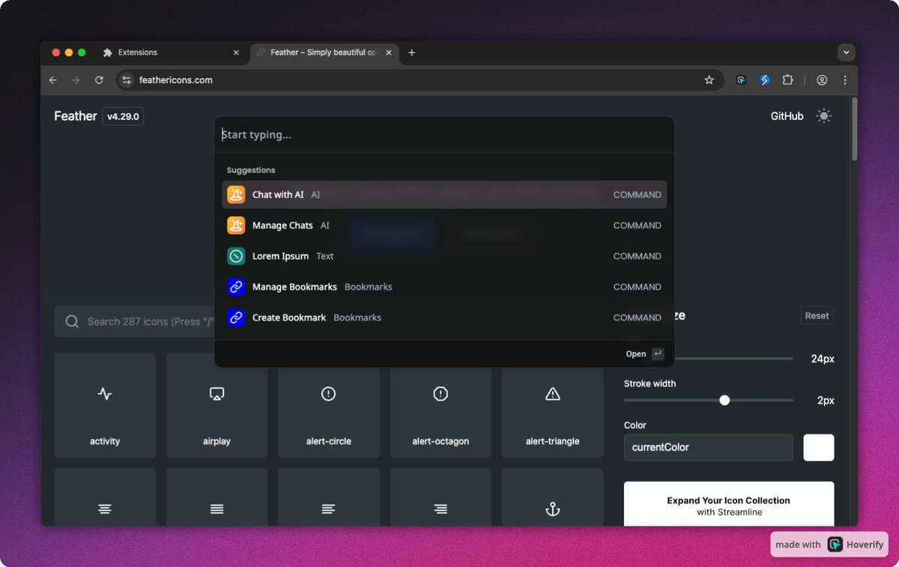This screenshot has width=899, height=567.
Task: Open the white color swatch
Action: click(x=819, y=448)
